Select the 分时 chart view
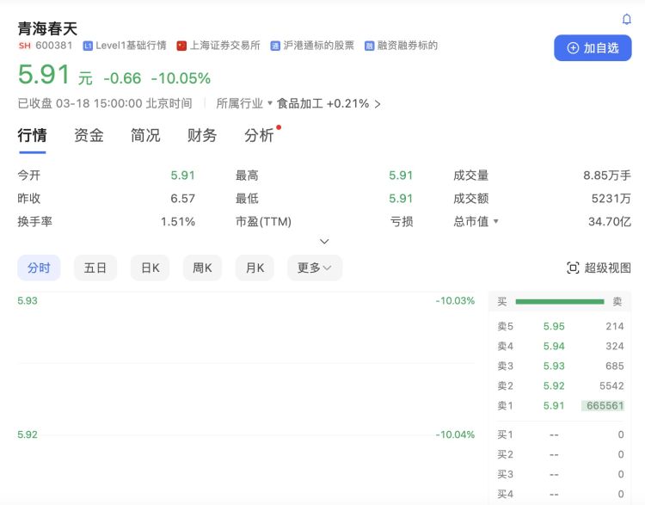This screenshot has width=645, height=505. coord(39,268)
